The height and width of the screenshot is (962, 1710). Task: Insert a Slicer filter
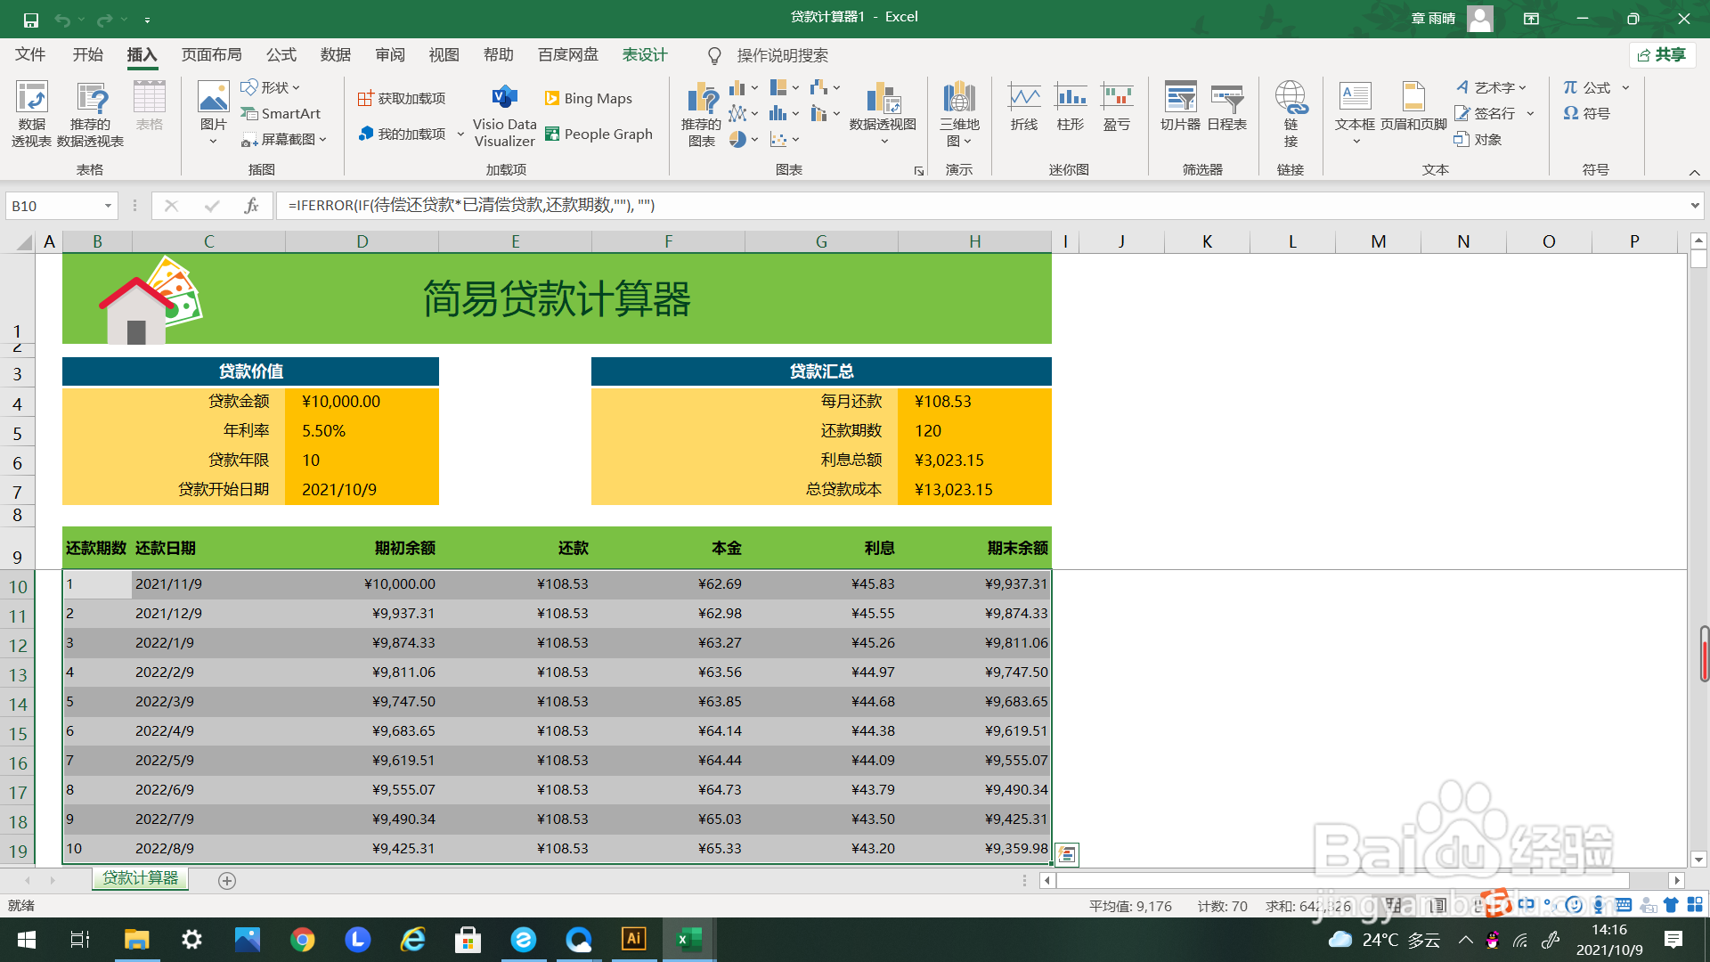pos(1180,107)
